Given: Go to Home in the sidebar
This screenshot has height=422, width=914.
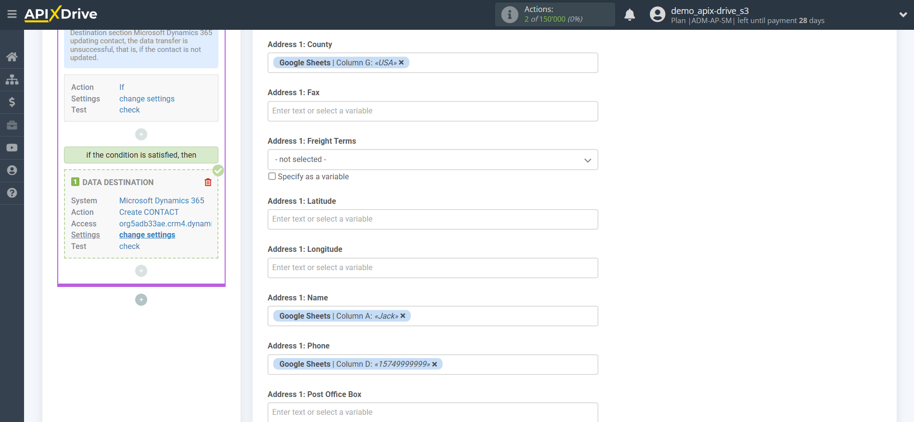Looking at the screenshot, I should point(12,57).
